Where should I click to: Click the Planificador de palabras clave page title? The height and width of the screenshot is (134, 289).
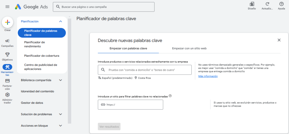(x=106, y=19)
